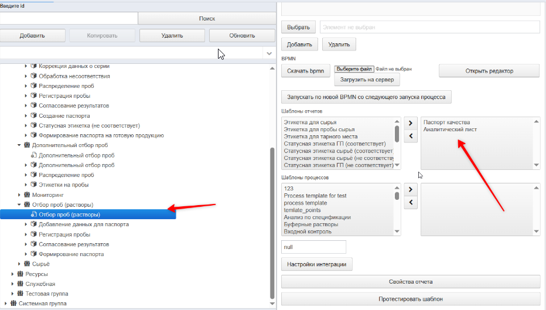Click the group icon of Отбор проб (растворы) parent

[x=27, y=205]
